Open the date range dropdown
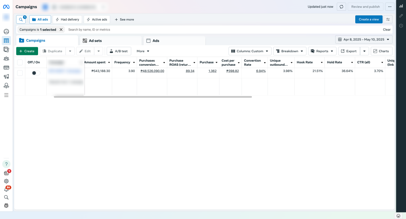 (x=364, y=40)
